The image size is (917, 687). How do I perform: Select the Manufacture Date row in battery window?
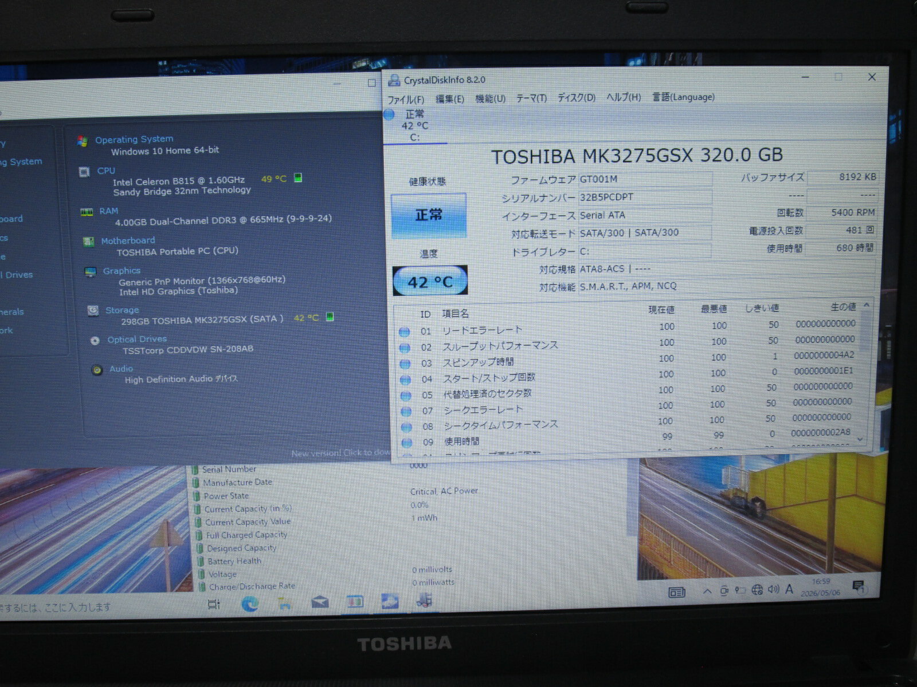(237, 483)
